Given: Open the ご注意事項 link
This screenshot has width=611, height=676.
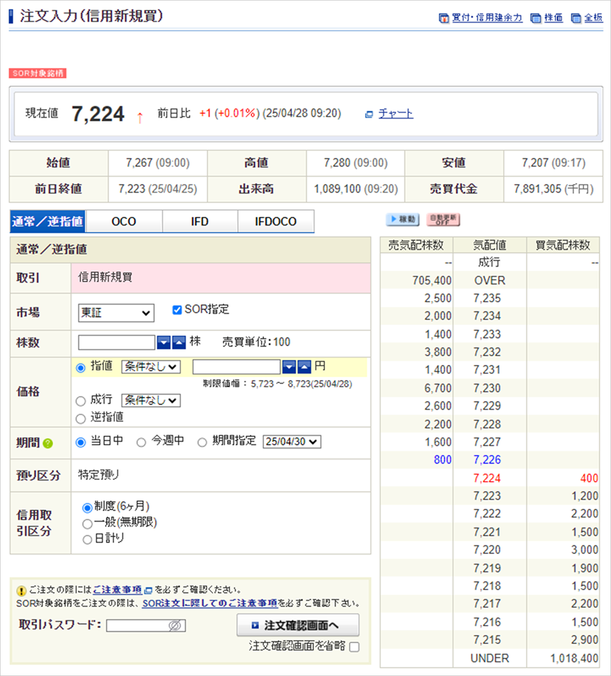Looking at the screenshot, I should pos(118,590).
